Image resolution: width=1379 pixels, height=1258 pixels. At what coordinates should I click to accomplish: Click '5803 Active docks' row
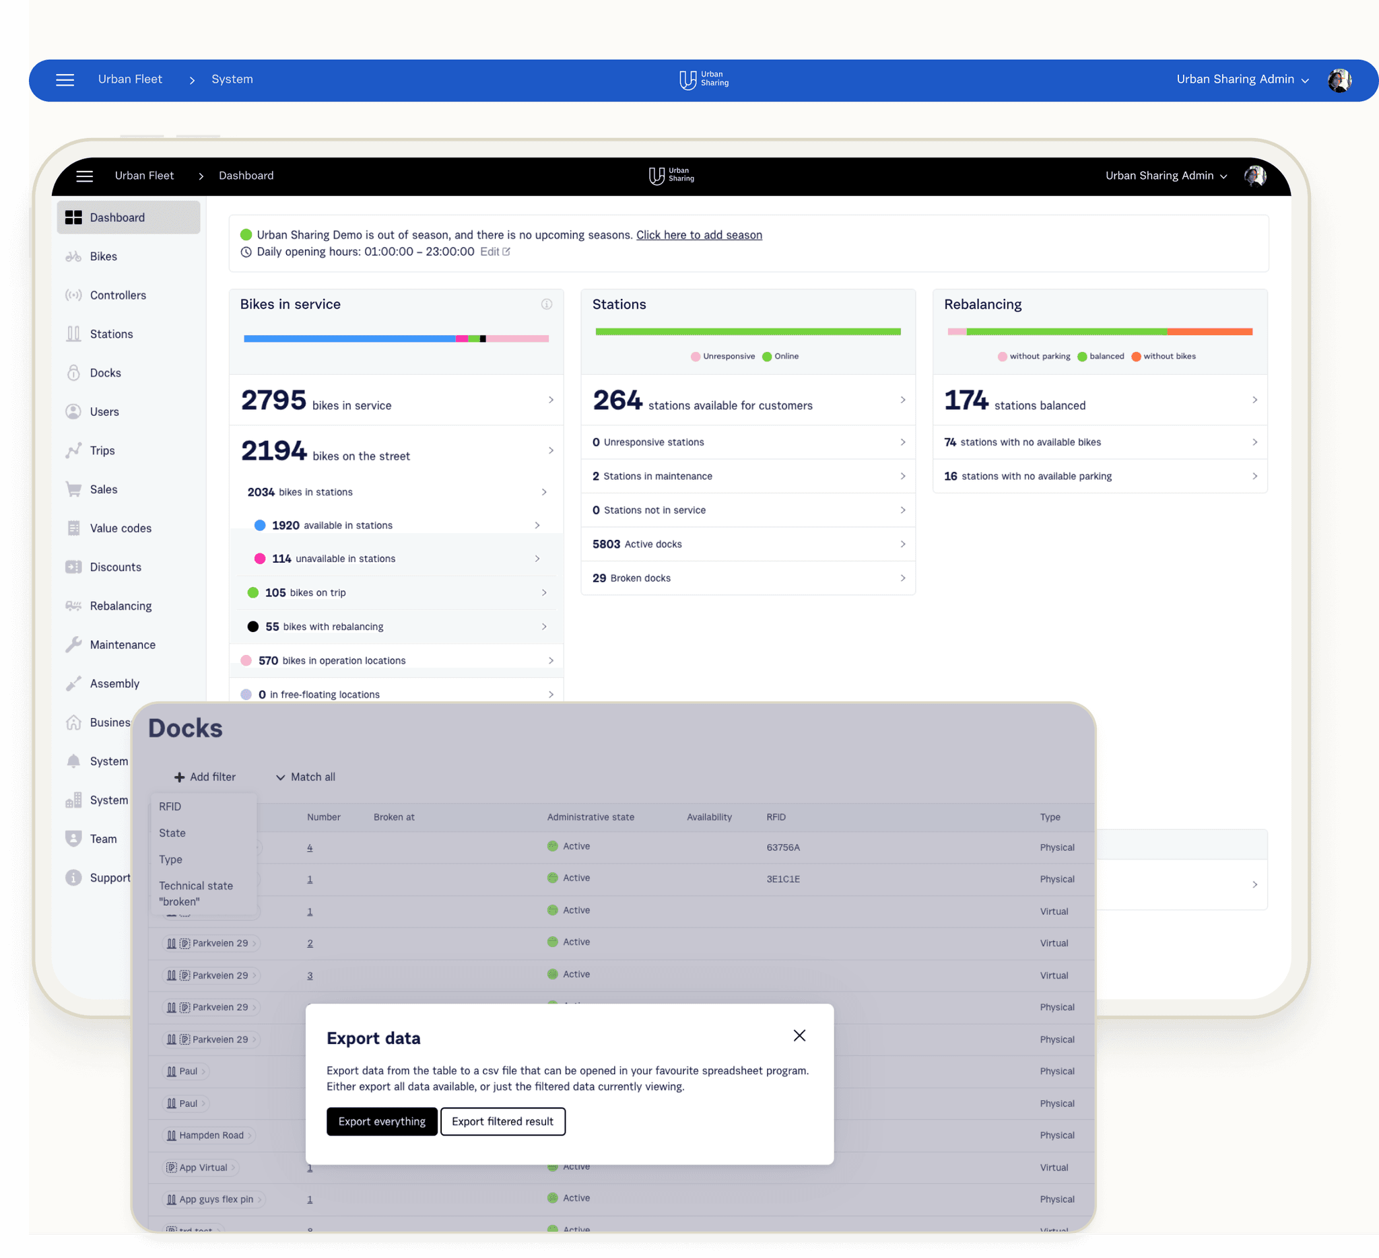[748, 545]
